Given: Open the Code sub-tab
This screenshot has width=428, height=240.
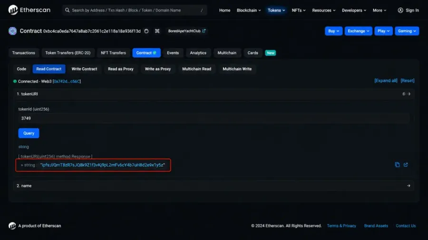Looking at the screenshot, I should (x=21, y=69).
